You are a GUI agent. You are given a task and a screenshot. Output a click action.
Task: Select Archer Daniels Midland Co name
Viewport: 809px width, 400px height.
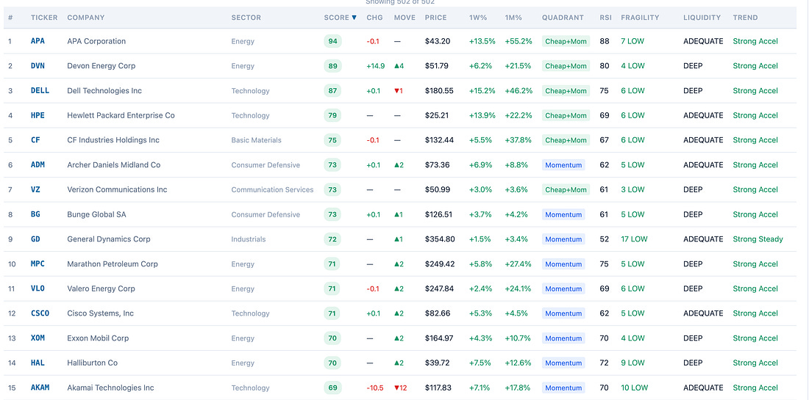coord(113,164)
